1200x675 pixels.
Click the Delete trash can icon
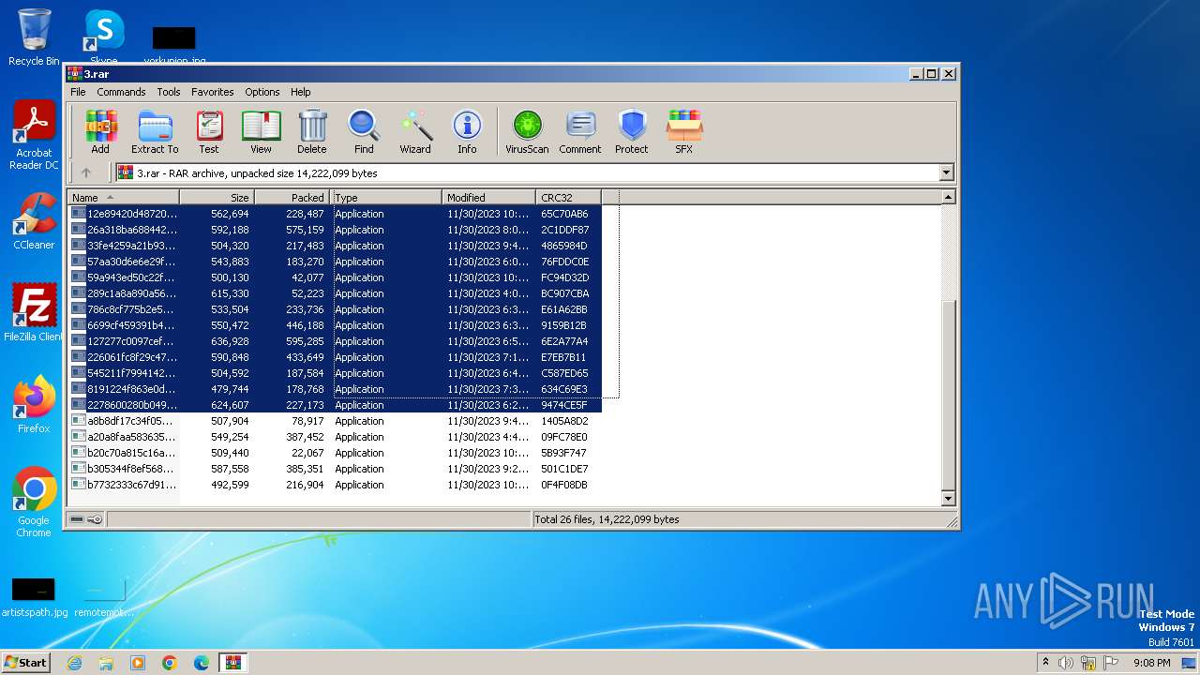[312, 131]
